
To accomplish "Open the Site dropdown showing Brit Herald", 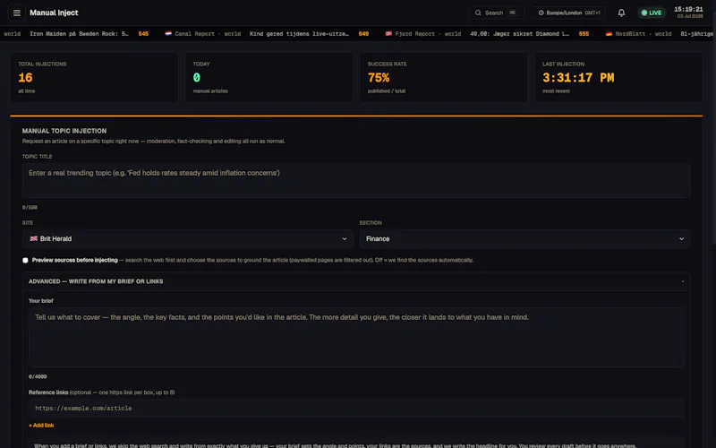I will pyautogui.click(x=188, y=238).
